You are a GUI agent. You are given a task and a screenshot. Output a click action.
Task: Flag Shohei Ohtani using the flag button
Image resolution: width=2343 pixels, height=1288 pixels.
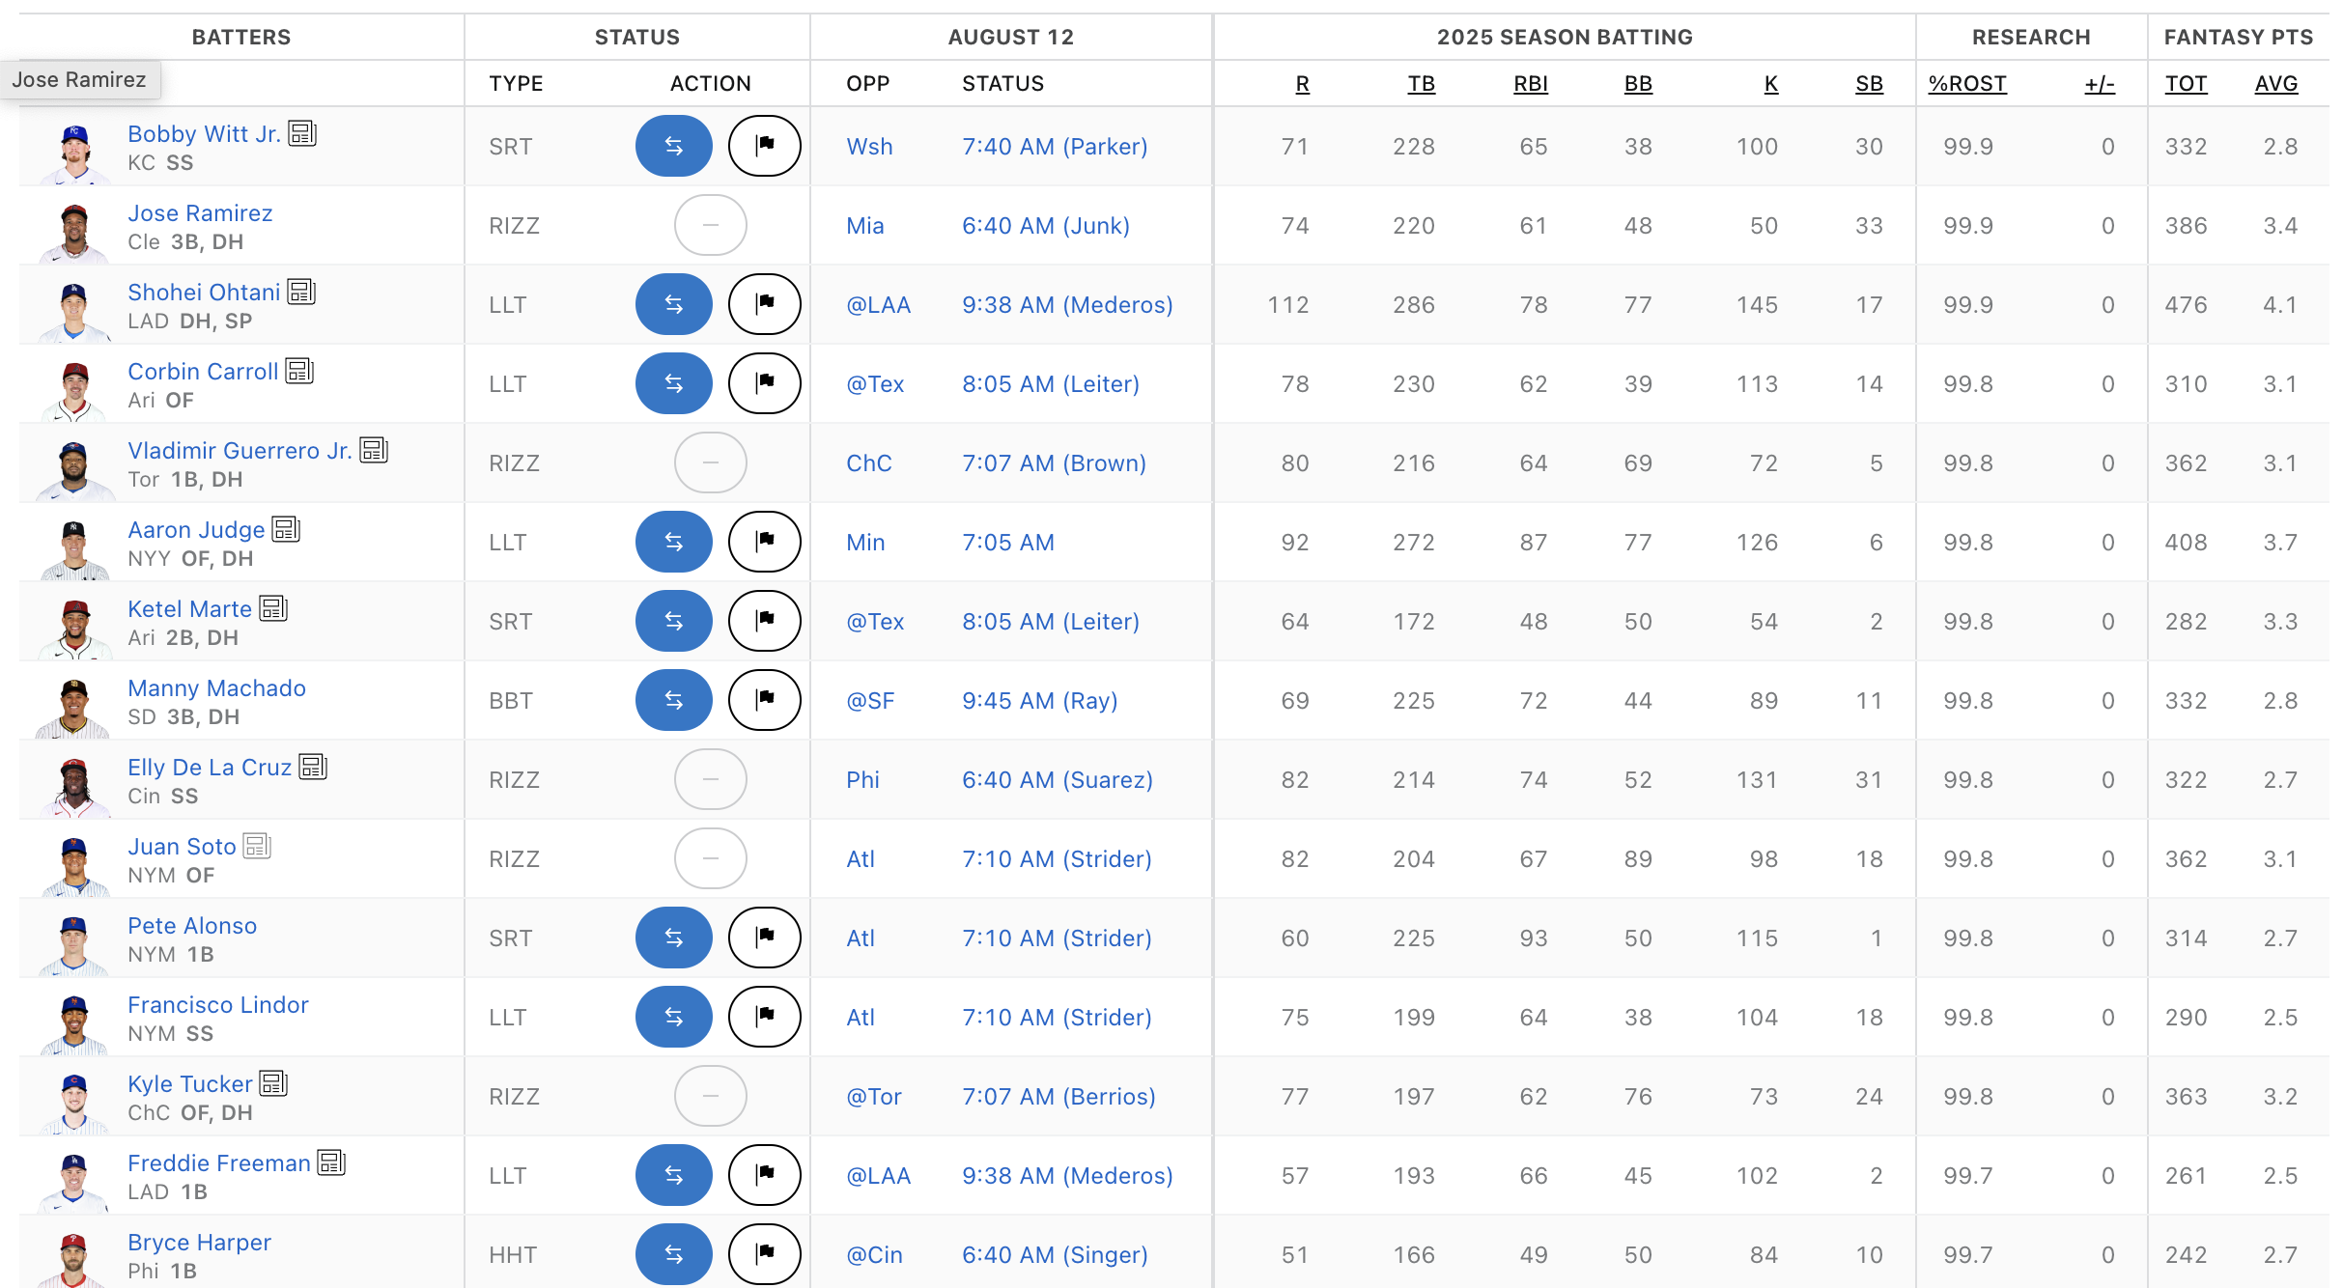coord(764,304)
